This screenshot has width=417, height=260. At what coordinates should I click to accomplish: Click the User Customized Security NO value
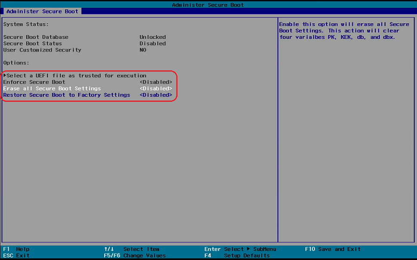point(142,50)
